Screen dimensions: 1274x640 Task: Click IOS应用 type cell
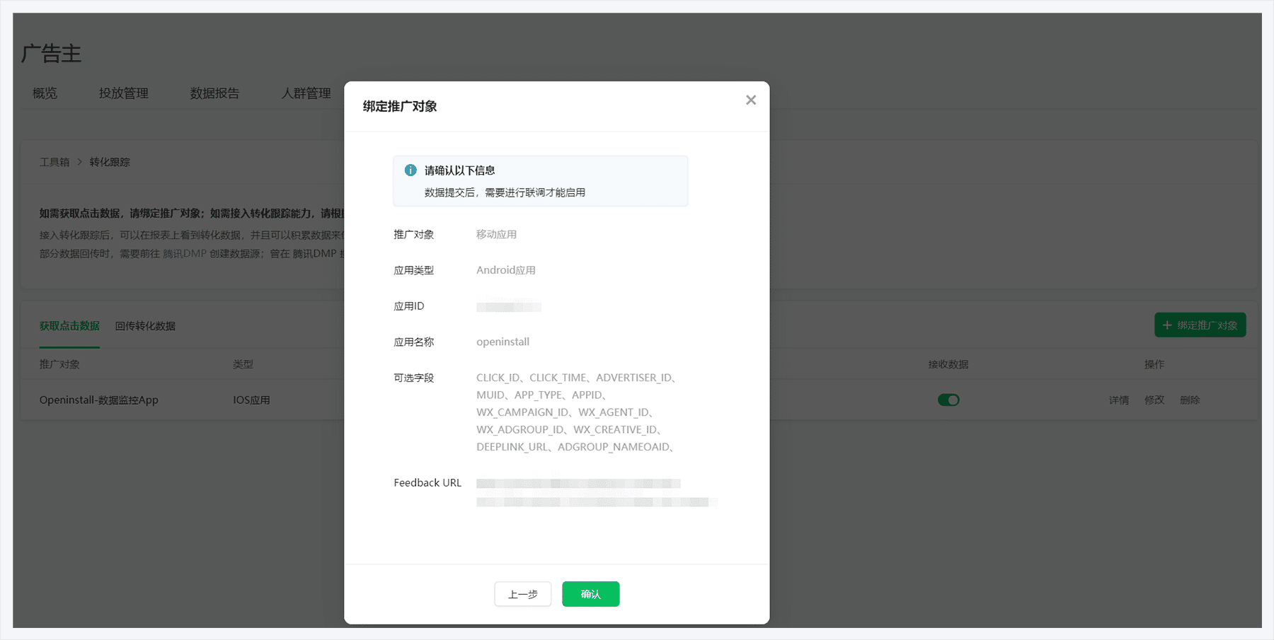click(251, 400)
